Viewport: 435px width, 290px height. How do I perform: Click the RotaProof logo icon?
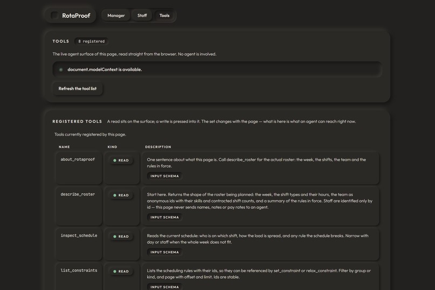(55, 15)
